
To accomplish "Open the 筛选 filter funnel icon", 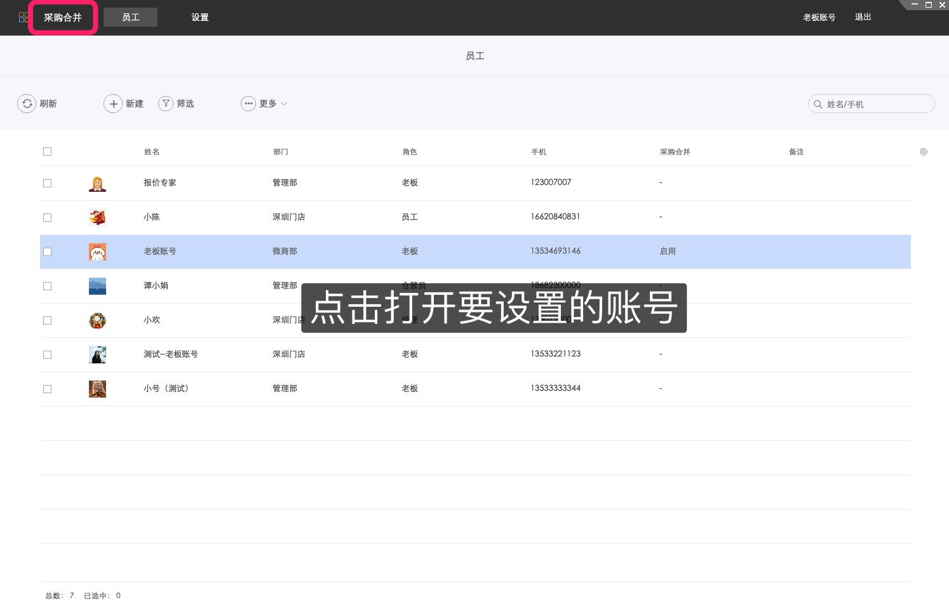I will (166, 104).
